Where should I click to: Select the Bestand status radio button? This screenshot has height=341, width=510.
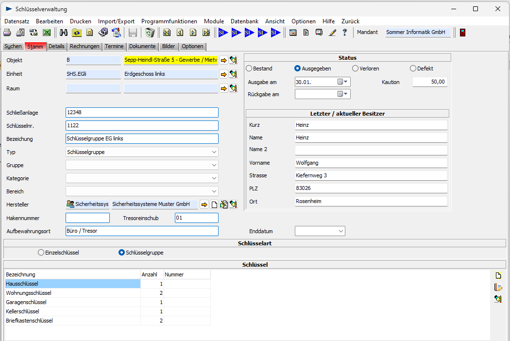249,68
